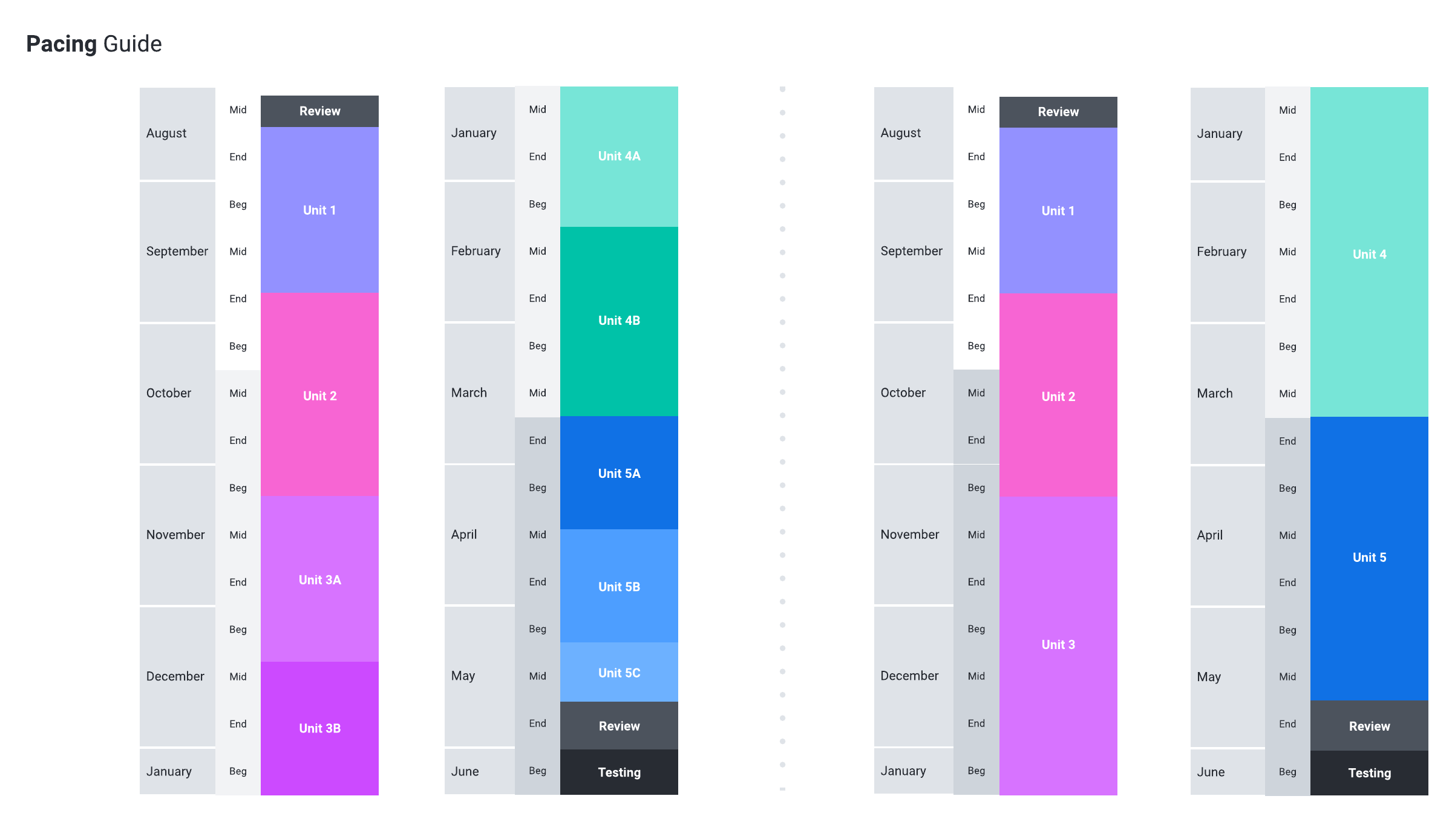Click the large teal Unit 4 block
This screenshot has width=1452, height=819.
point(1369,254)
